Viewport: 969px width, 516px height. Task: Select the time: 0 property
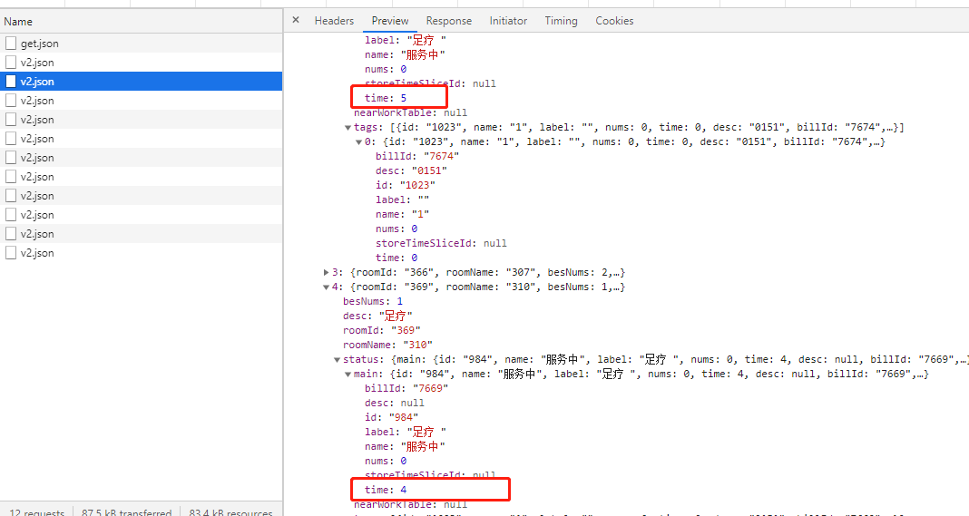pyautogui.click(x=396, y=258)
